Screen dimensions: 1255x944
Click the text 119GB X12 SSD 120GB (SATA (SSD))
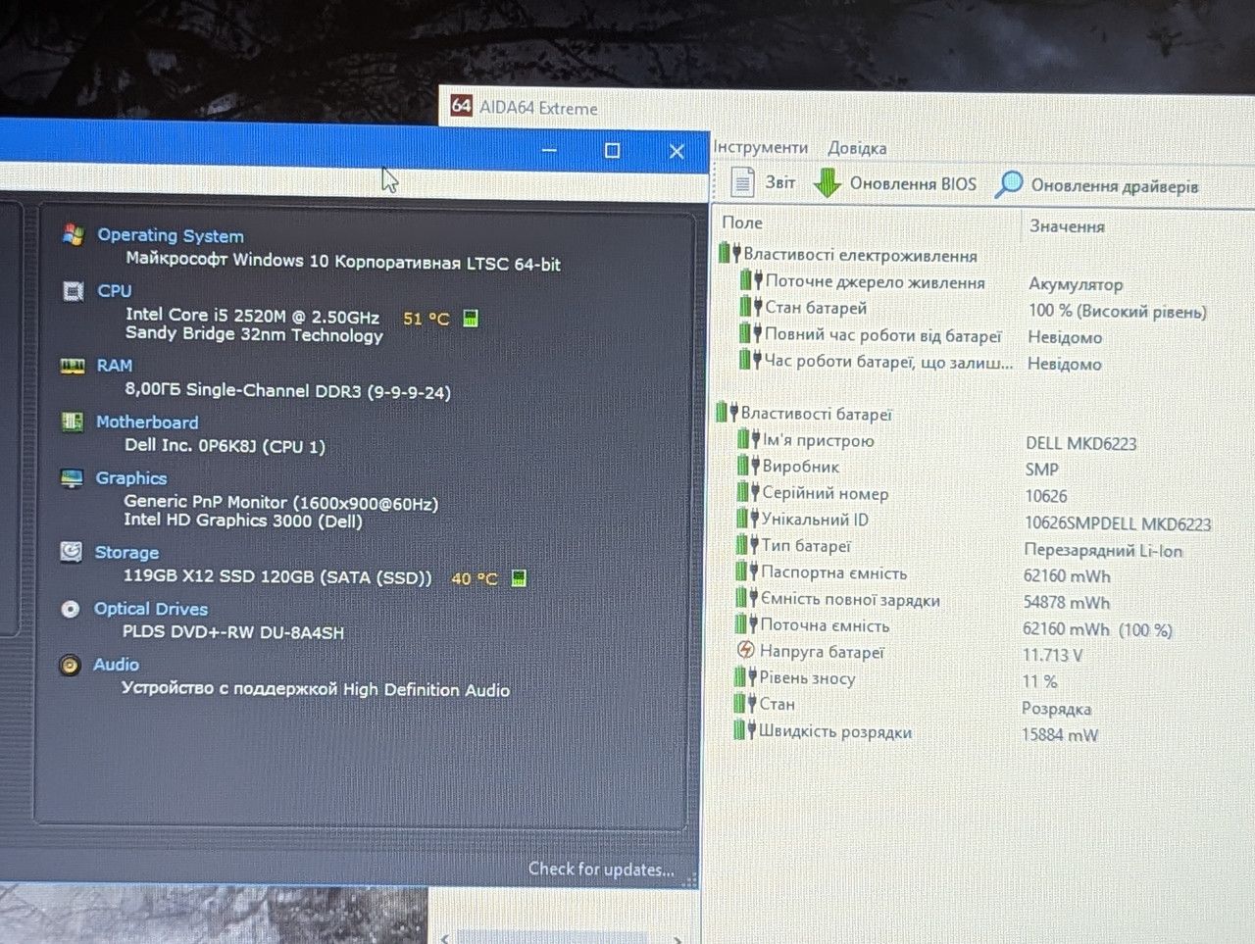point(276,577)
